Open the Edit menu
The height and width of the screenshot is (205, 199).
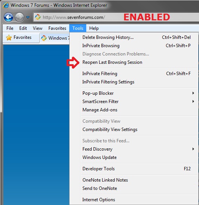23,28
